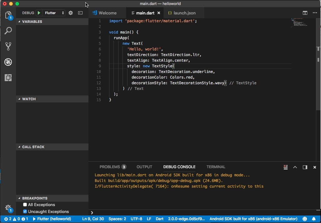Open the Extensions view icon
This screenshot has height=223, width=321.
click(x=8, y=78)
